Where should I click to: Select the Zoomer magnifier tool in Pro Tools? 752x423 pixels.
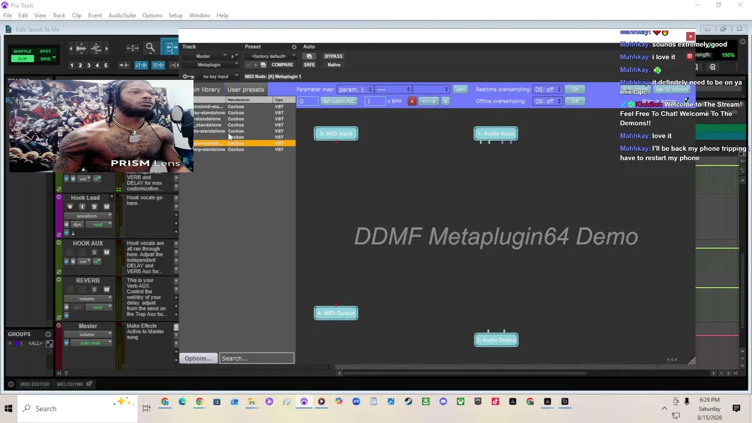(150, 48)
